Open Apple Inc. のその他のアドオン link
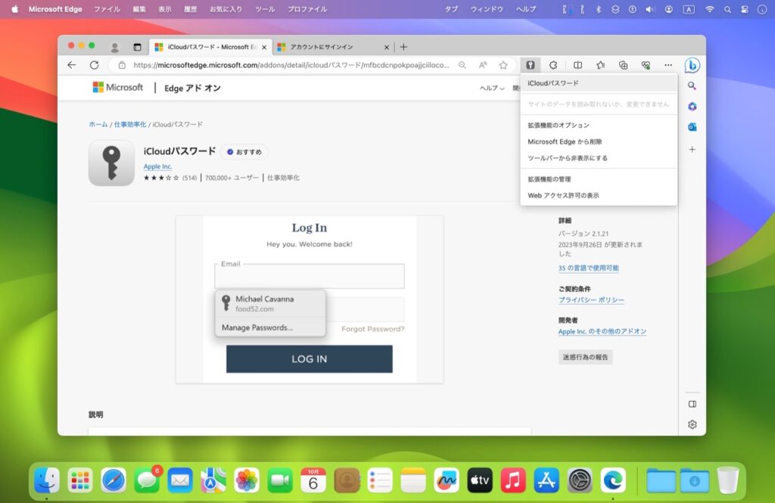Viewport: 775px width, 503px height. (x=602, y=331)
